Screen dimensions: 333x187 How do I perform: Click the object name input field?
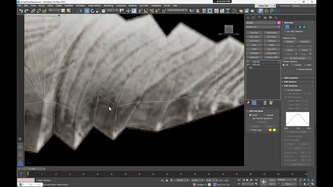261,23
